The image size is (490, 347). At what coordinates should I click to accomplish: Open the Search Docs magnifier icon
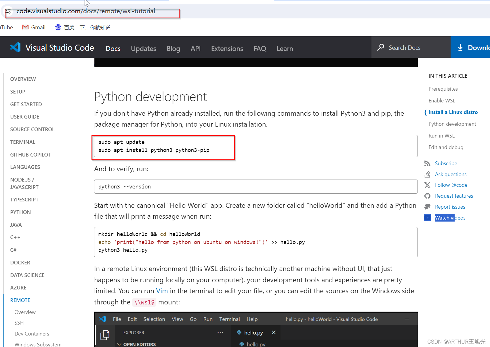381,47
